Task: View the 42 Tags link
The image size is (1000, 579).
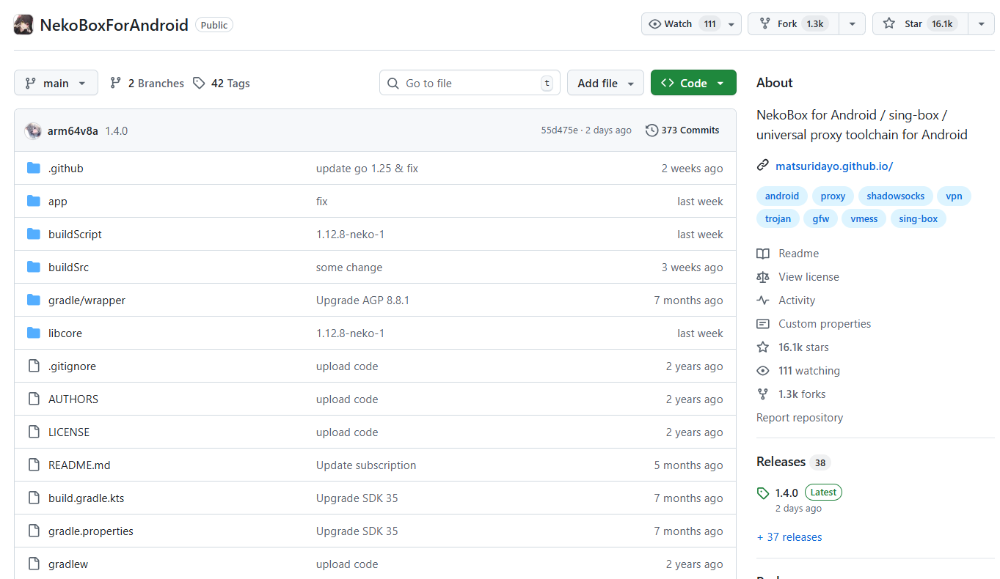Action: point(222,83)
